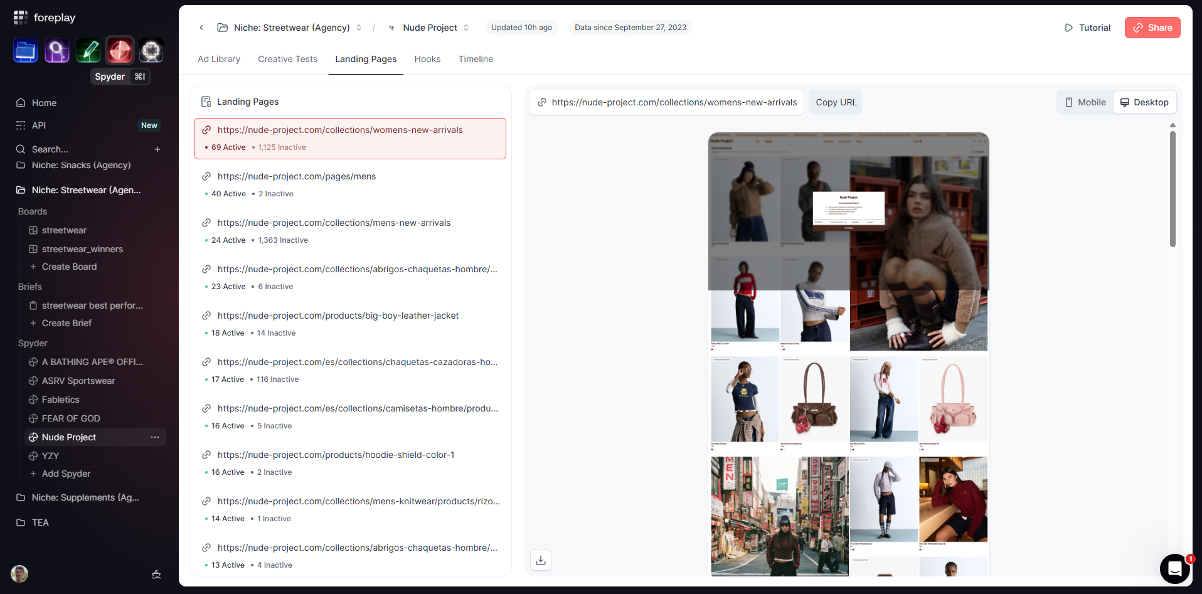Open the Tutorial

1087,28
